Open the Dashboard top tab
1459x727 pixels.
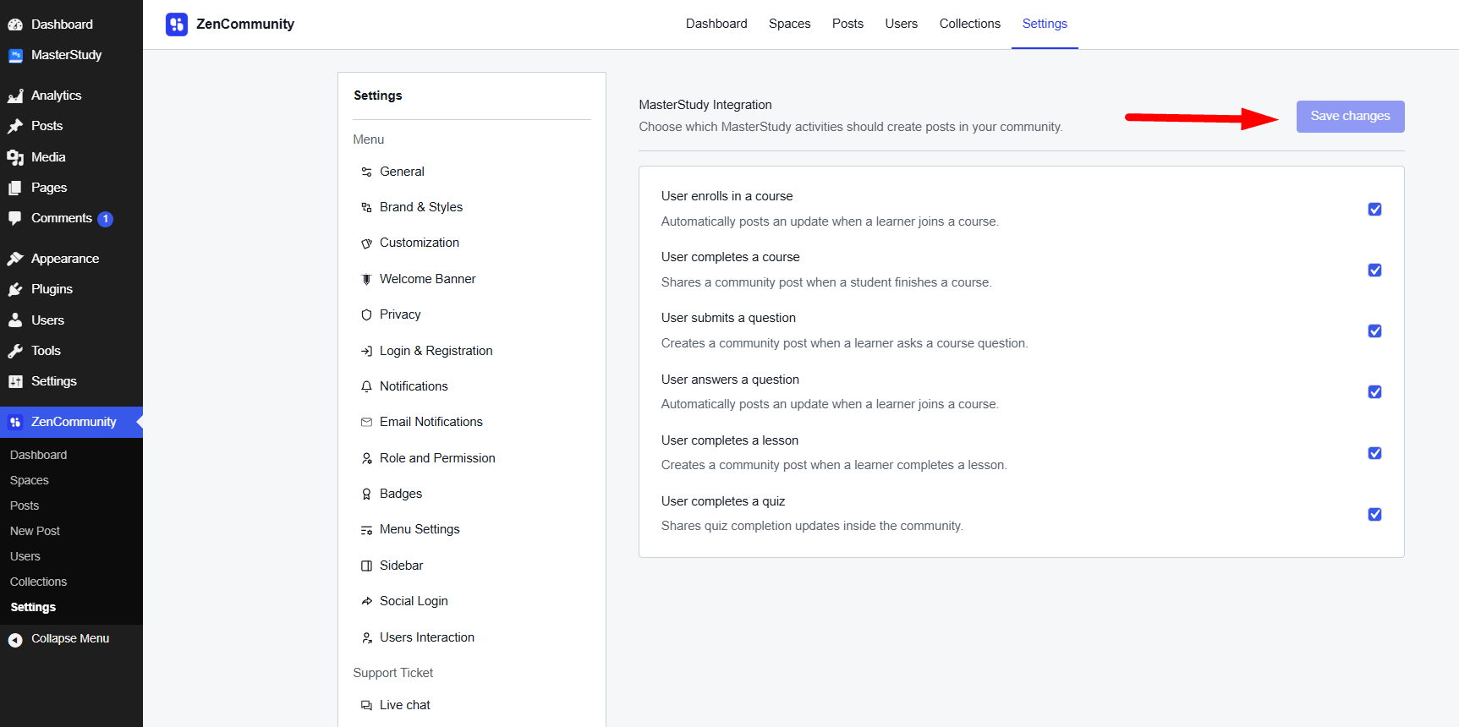(716, 24)
